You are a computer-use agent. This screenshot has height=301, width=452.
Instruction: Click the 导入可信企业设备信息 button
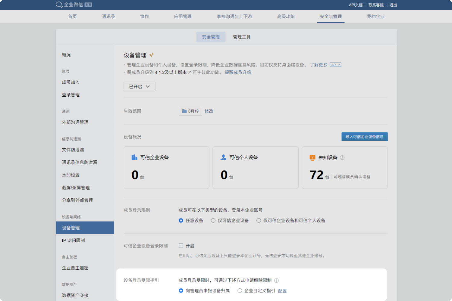364,137
